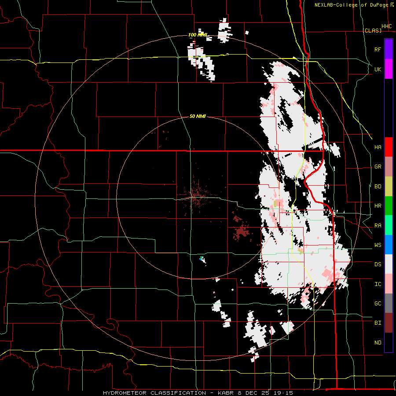
Task: Click the '100 NMI' range ring label
Action: pyautogui.click(x=198, y=35)
